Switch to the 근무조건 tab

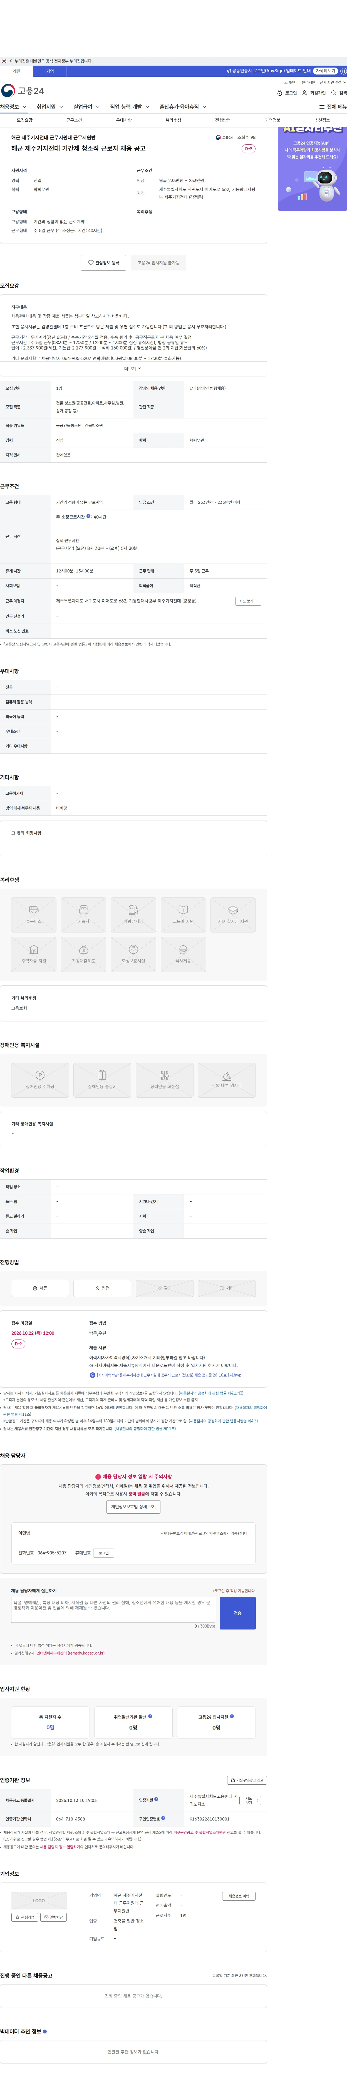[74, 120]
